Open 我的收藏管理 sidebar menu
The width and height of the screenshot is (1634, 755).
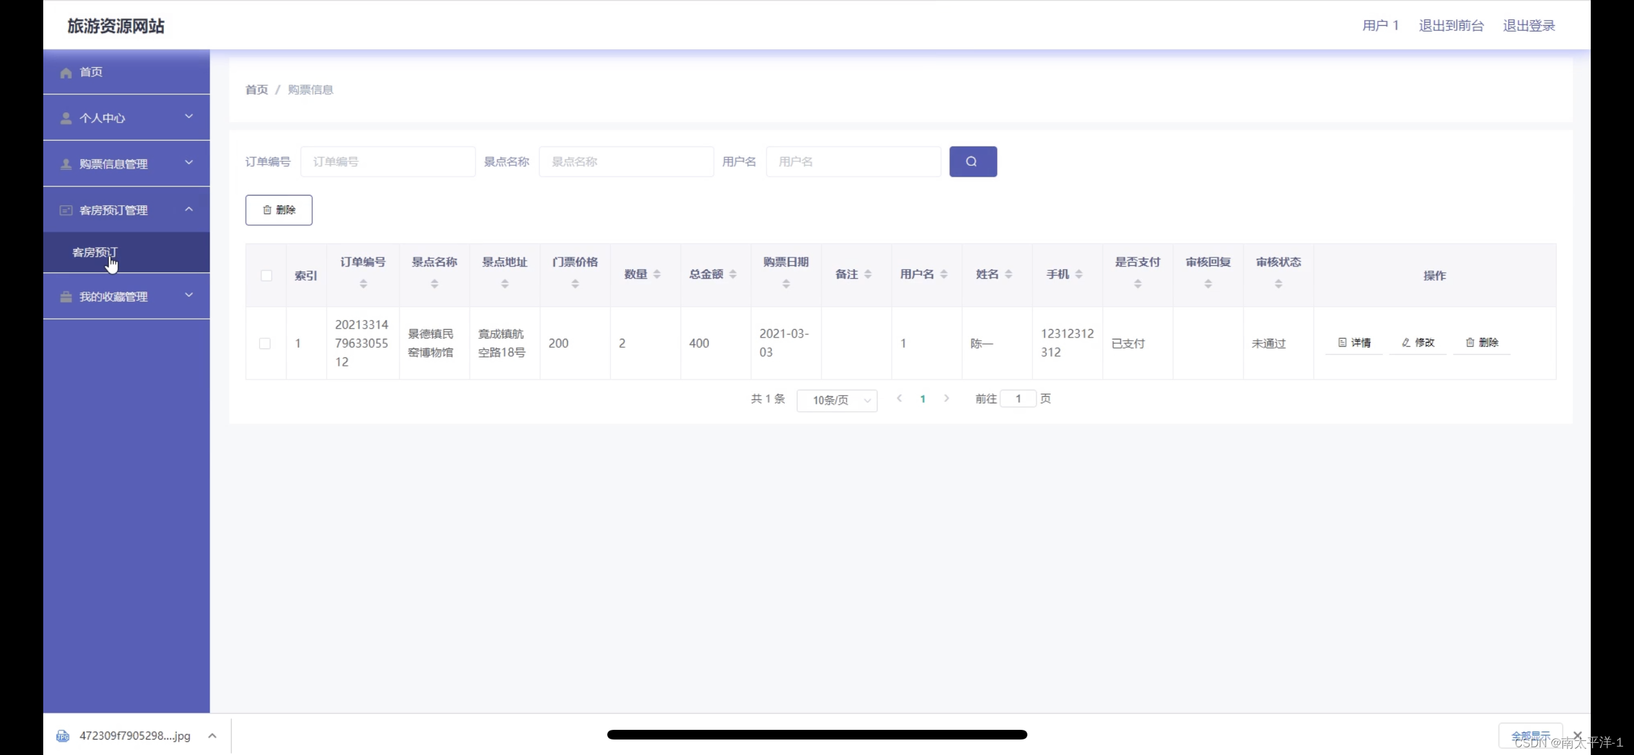tap(126, 297)
